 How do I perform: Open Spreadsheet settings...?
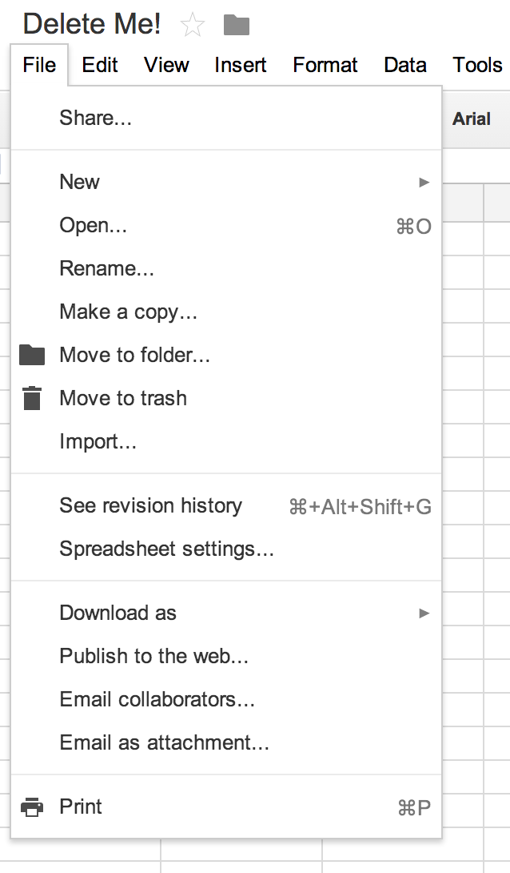click(x=166, y=549)
